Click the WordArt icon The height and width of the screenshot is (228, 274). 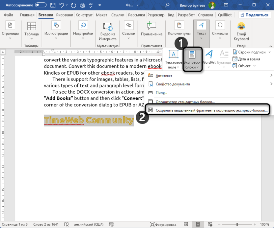pyautogui.click(x=209, y=58)
